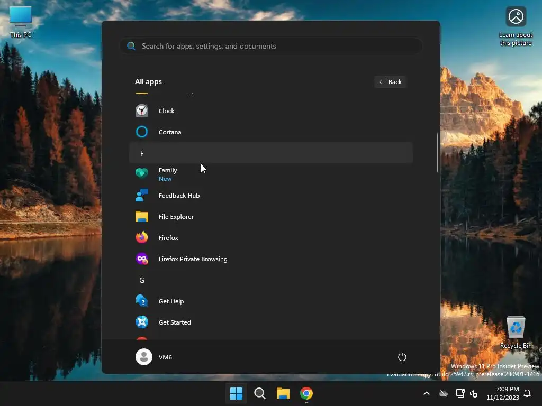Open the Clock app icon

(x=142, y=111)
